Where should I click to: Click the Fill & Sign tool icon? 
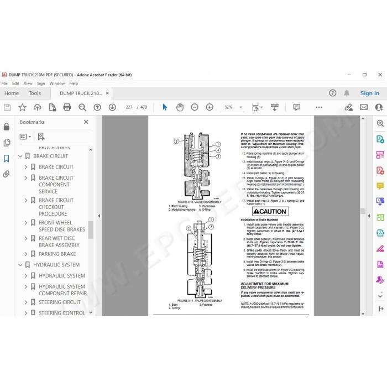coord(380,248)
